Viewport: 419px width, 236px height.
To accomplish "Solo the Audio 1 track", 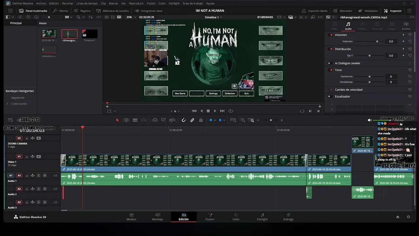I will (38, 176).
